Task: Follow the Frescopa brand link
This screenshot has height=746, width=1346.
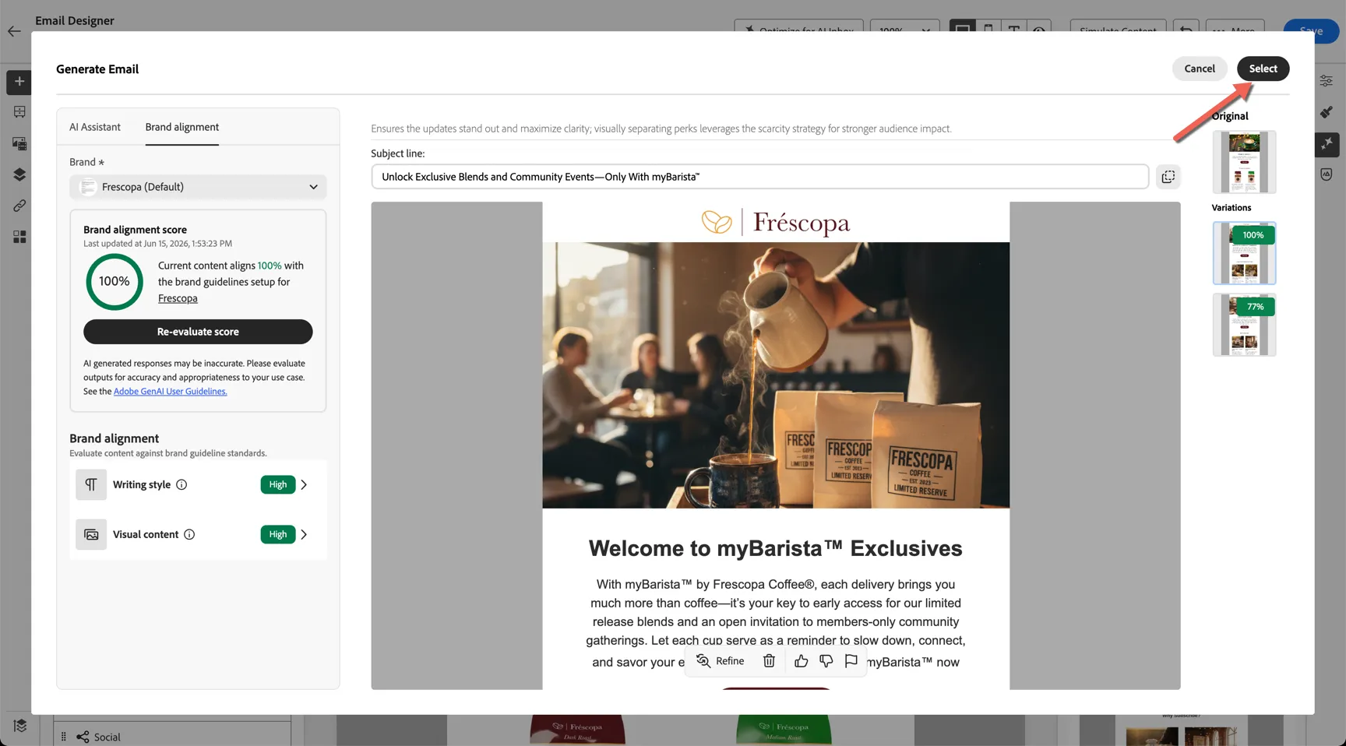Action: tap(178, 298)
